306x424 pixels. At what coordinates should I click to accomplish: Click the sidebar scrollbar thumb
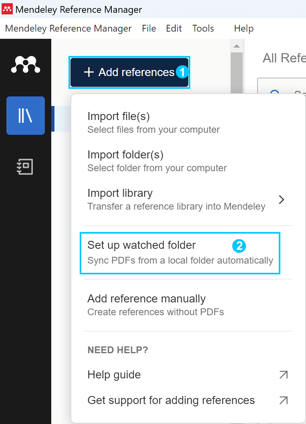point(237,72)
